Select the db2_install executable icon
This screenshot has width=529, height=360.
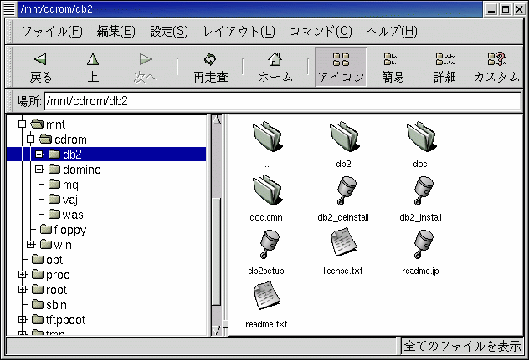[423, 190]
